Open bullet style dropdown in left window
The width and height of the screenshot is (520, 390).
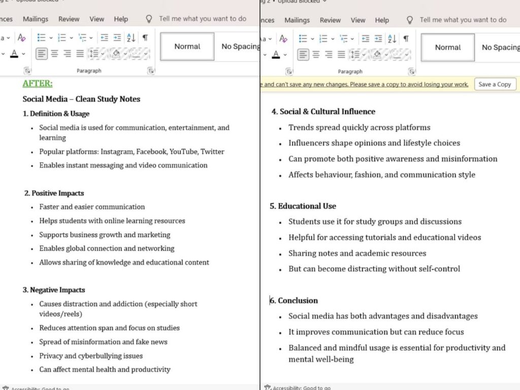coord(51,38)
